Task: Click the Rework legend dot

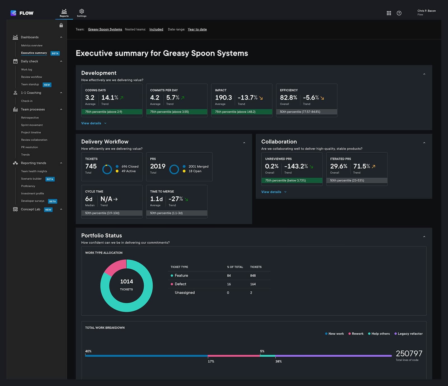Action: pos(349,334)
